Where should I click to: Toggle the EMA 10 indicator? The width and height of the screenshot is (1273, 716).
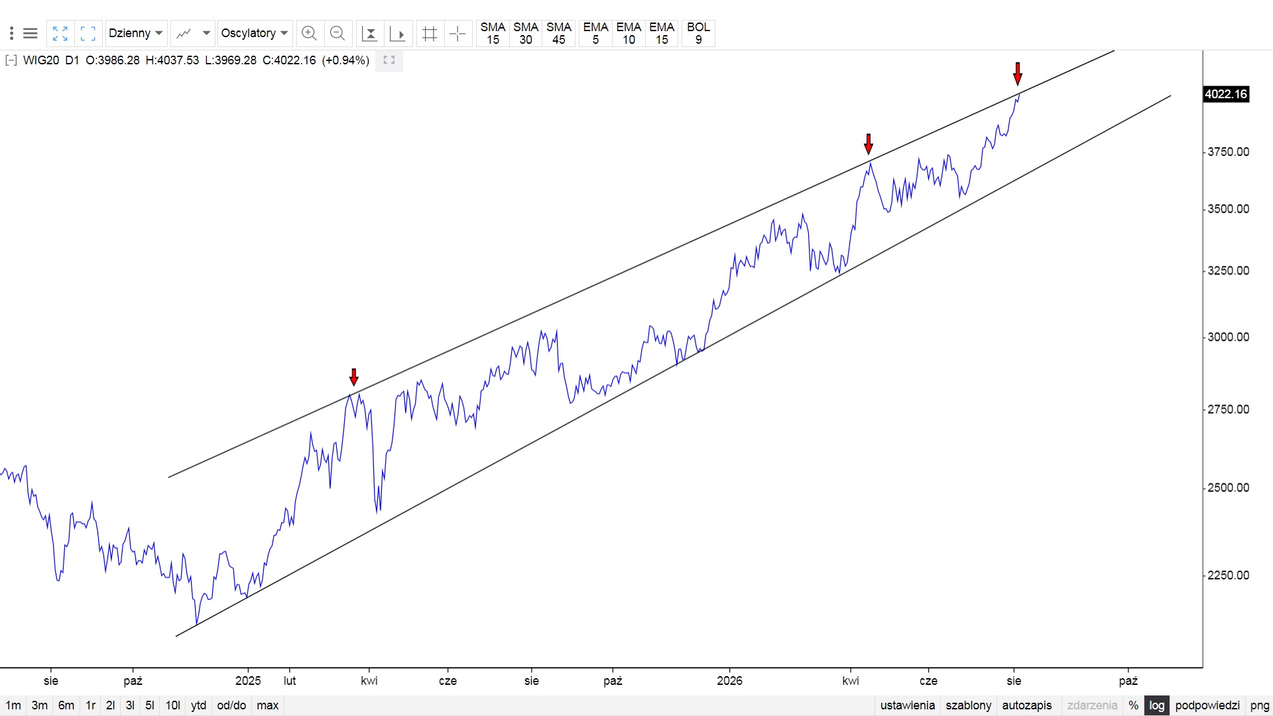tap(629, 33)
